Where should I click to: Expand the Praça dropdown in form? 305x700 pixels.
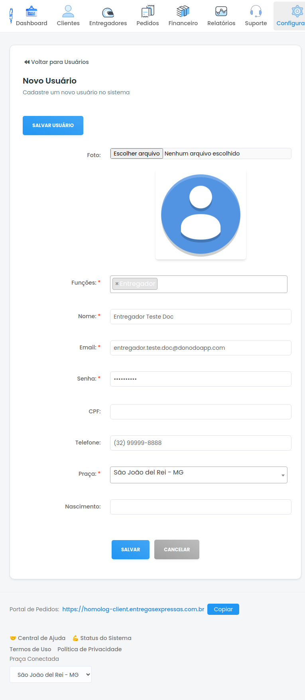[283, 475]
